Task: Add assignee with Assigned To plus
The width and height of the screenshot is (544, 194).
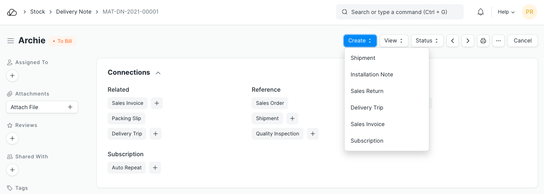Action: click(12, 76)
